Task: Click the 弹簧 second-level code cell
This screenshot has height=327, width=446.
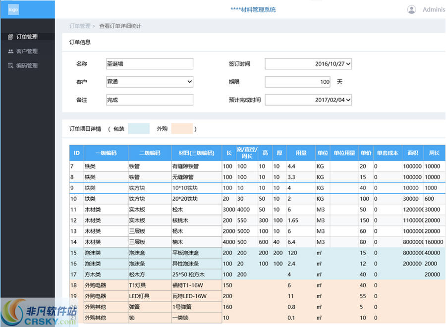Action: (x=150, y=307)
